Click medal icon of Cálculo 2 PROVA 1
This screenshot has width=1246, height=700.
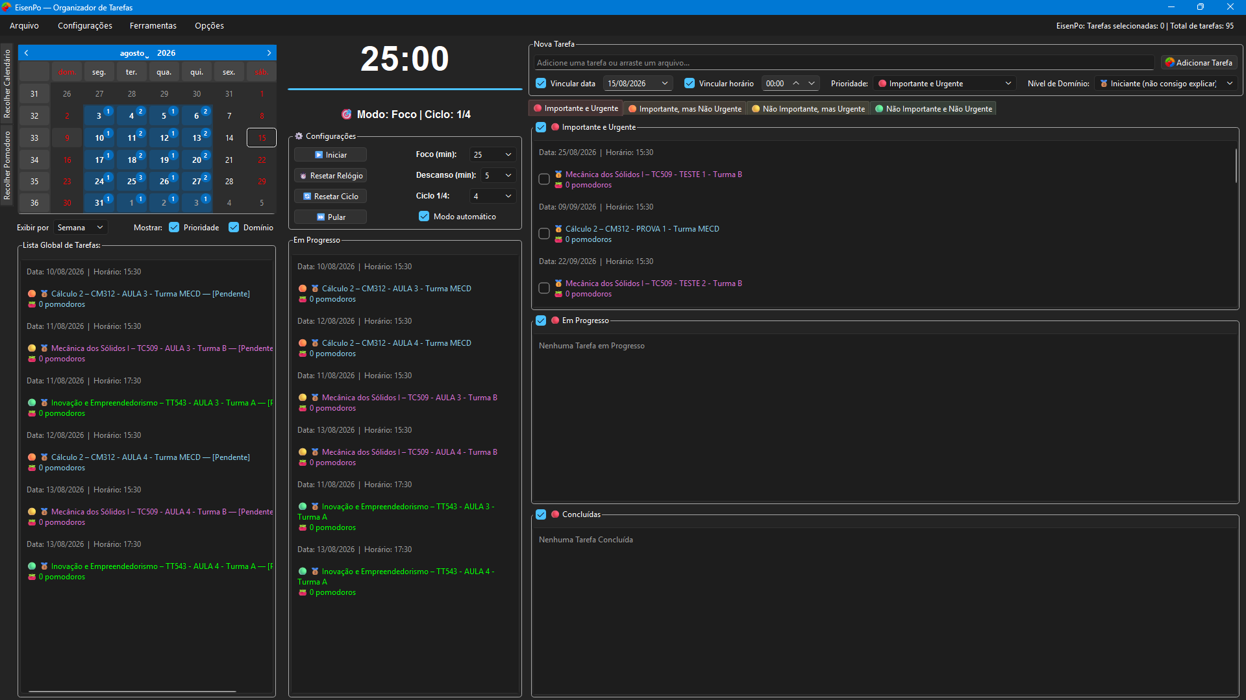[x=558, y=229]
